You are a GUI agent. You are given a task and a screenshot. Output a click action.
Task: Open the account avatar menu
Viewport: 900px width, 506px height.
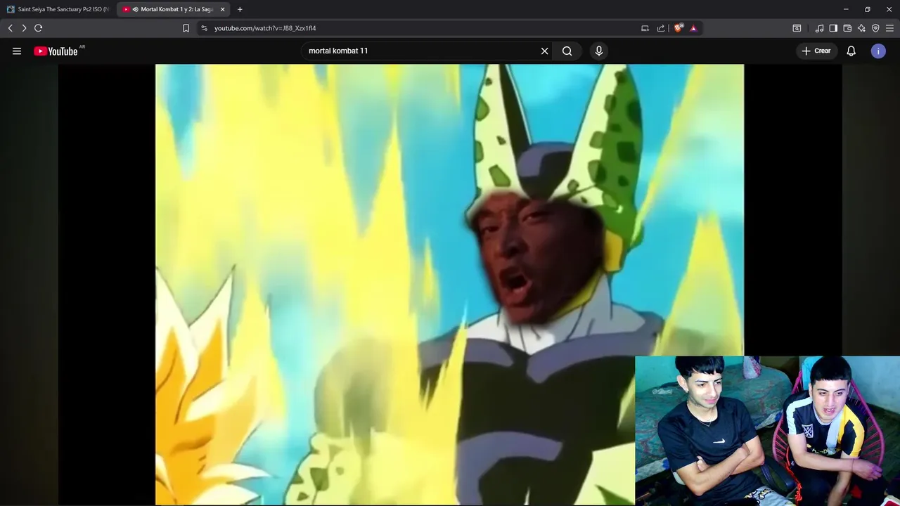[x=878, y=51]
